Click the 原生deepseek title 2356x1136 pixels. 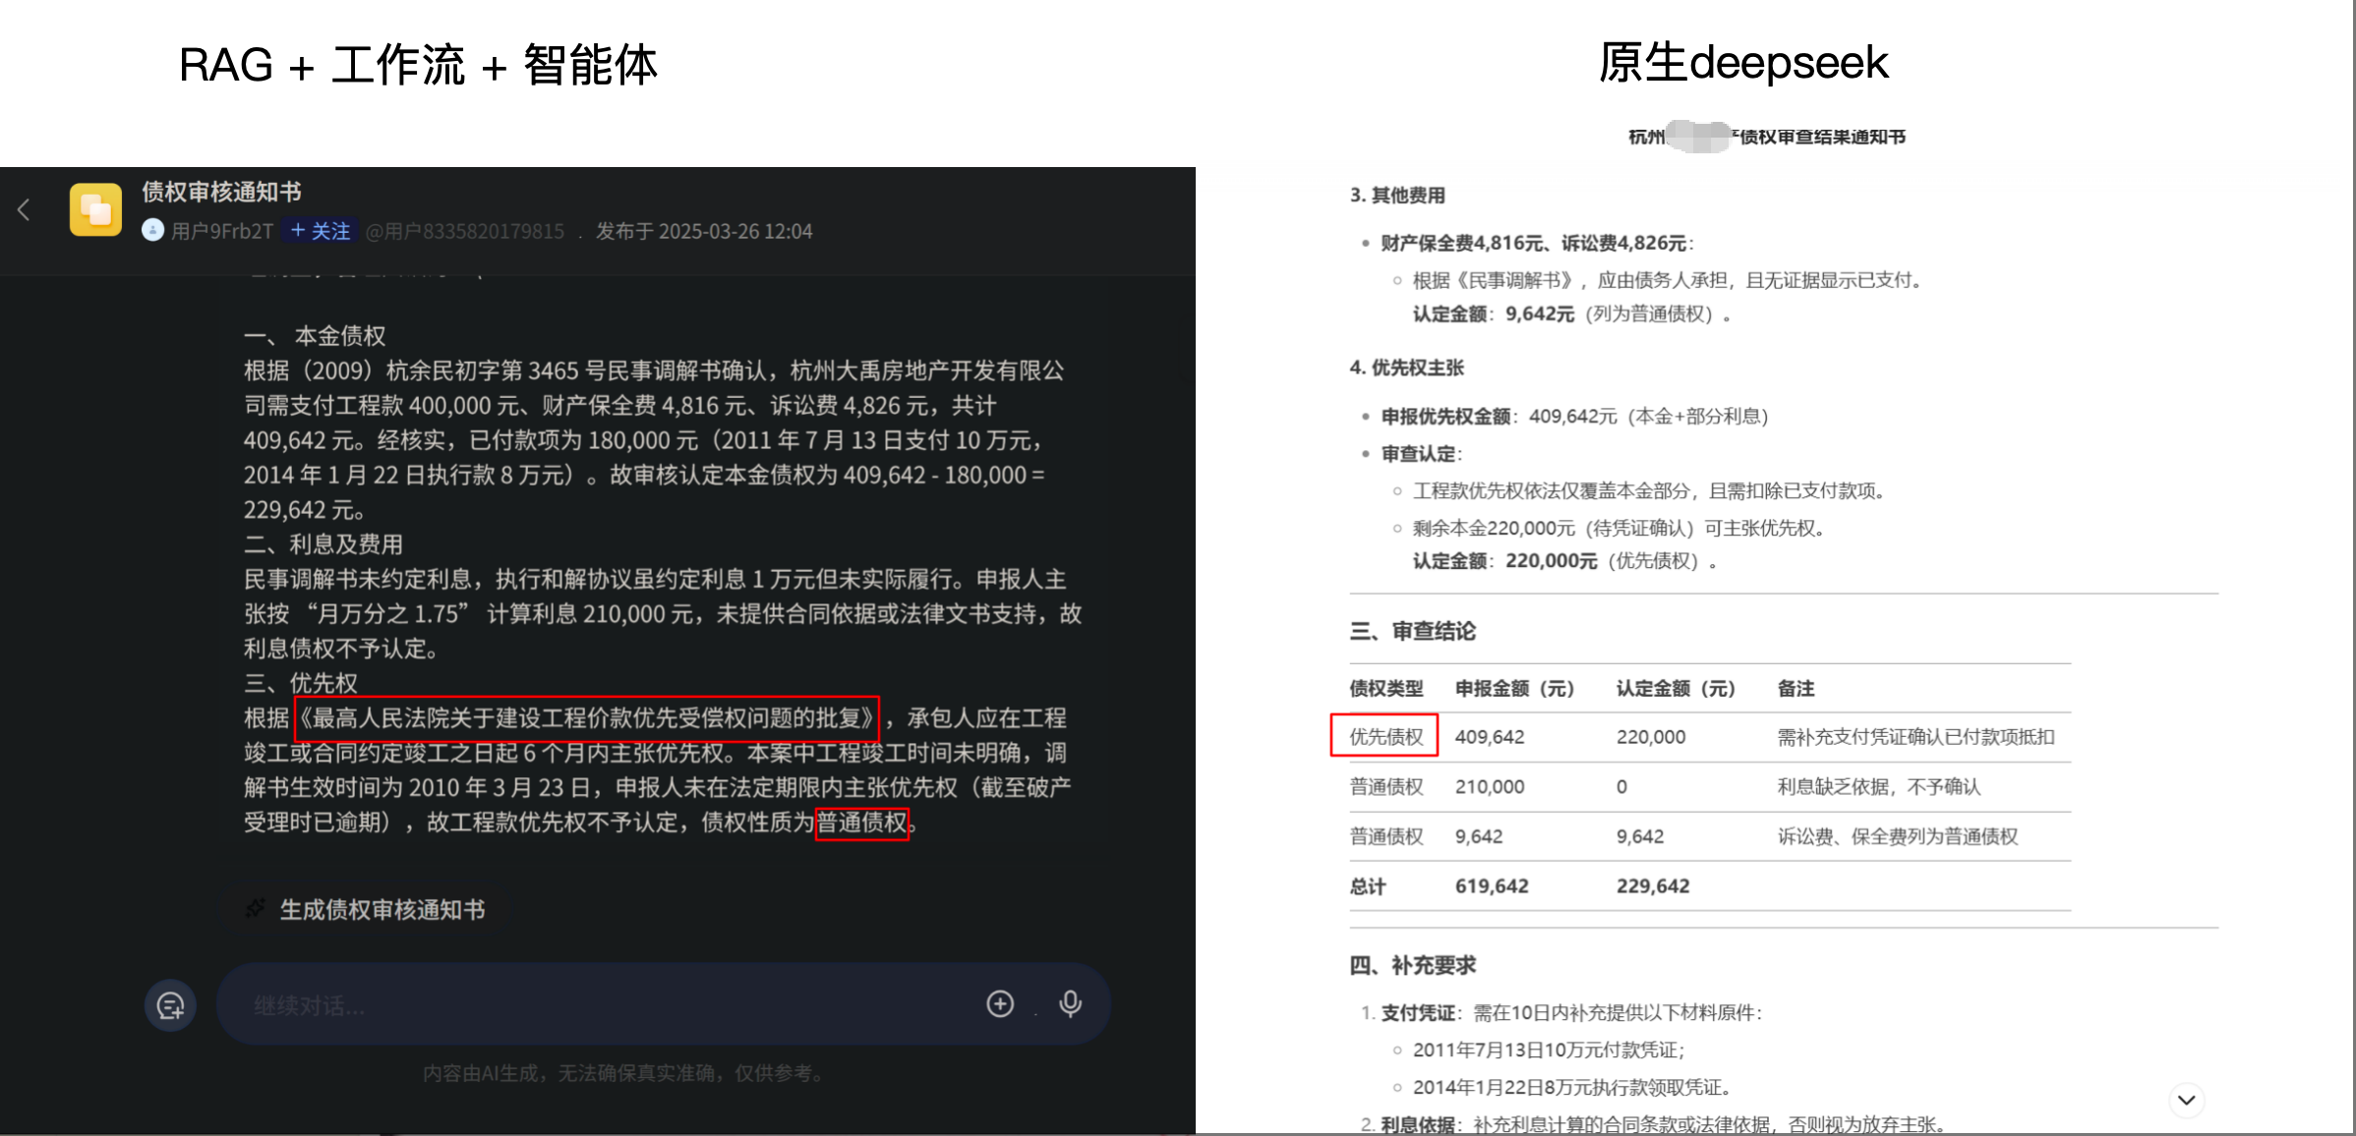click(x=1743, y=63)
